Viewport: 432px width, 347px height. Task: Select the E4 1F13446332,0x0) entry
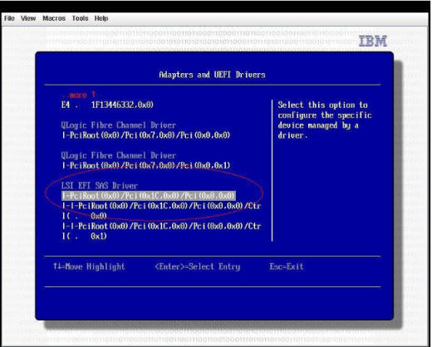pos(107,105)
